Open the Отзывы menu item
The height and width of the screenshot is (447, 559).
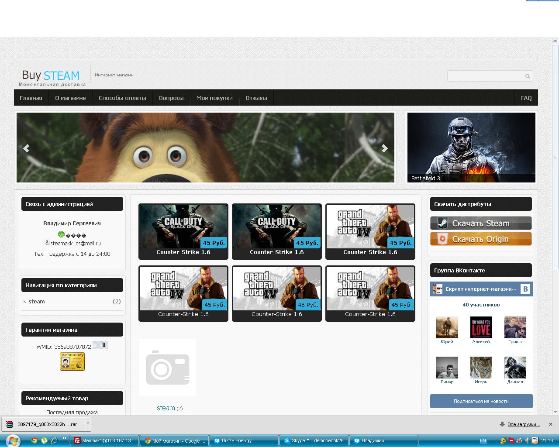tap(256, 98)
